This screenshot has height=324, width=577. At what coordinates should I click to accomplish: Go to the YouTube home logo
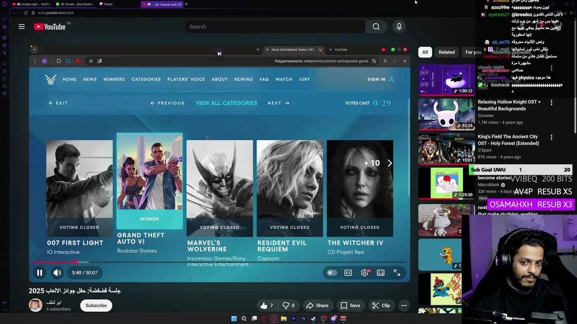coord(50,27)
